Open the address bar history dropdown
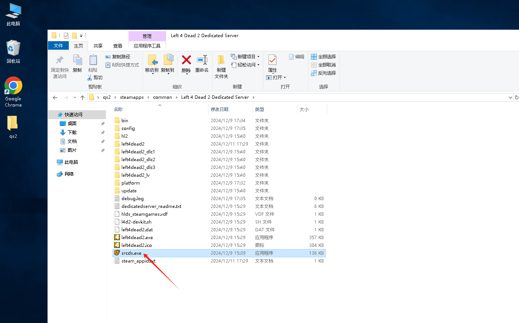The width and height of the screenshot is (519, 323). tap(510, 97)
